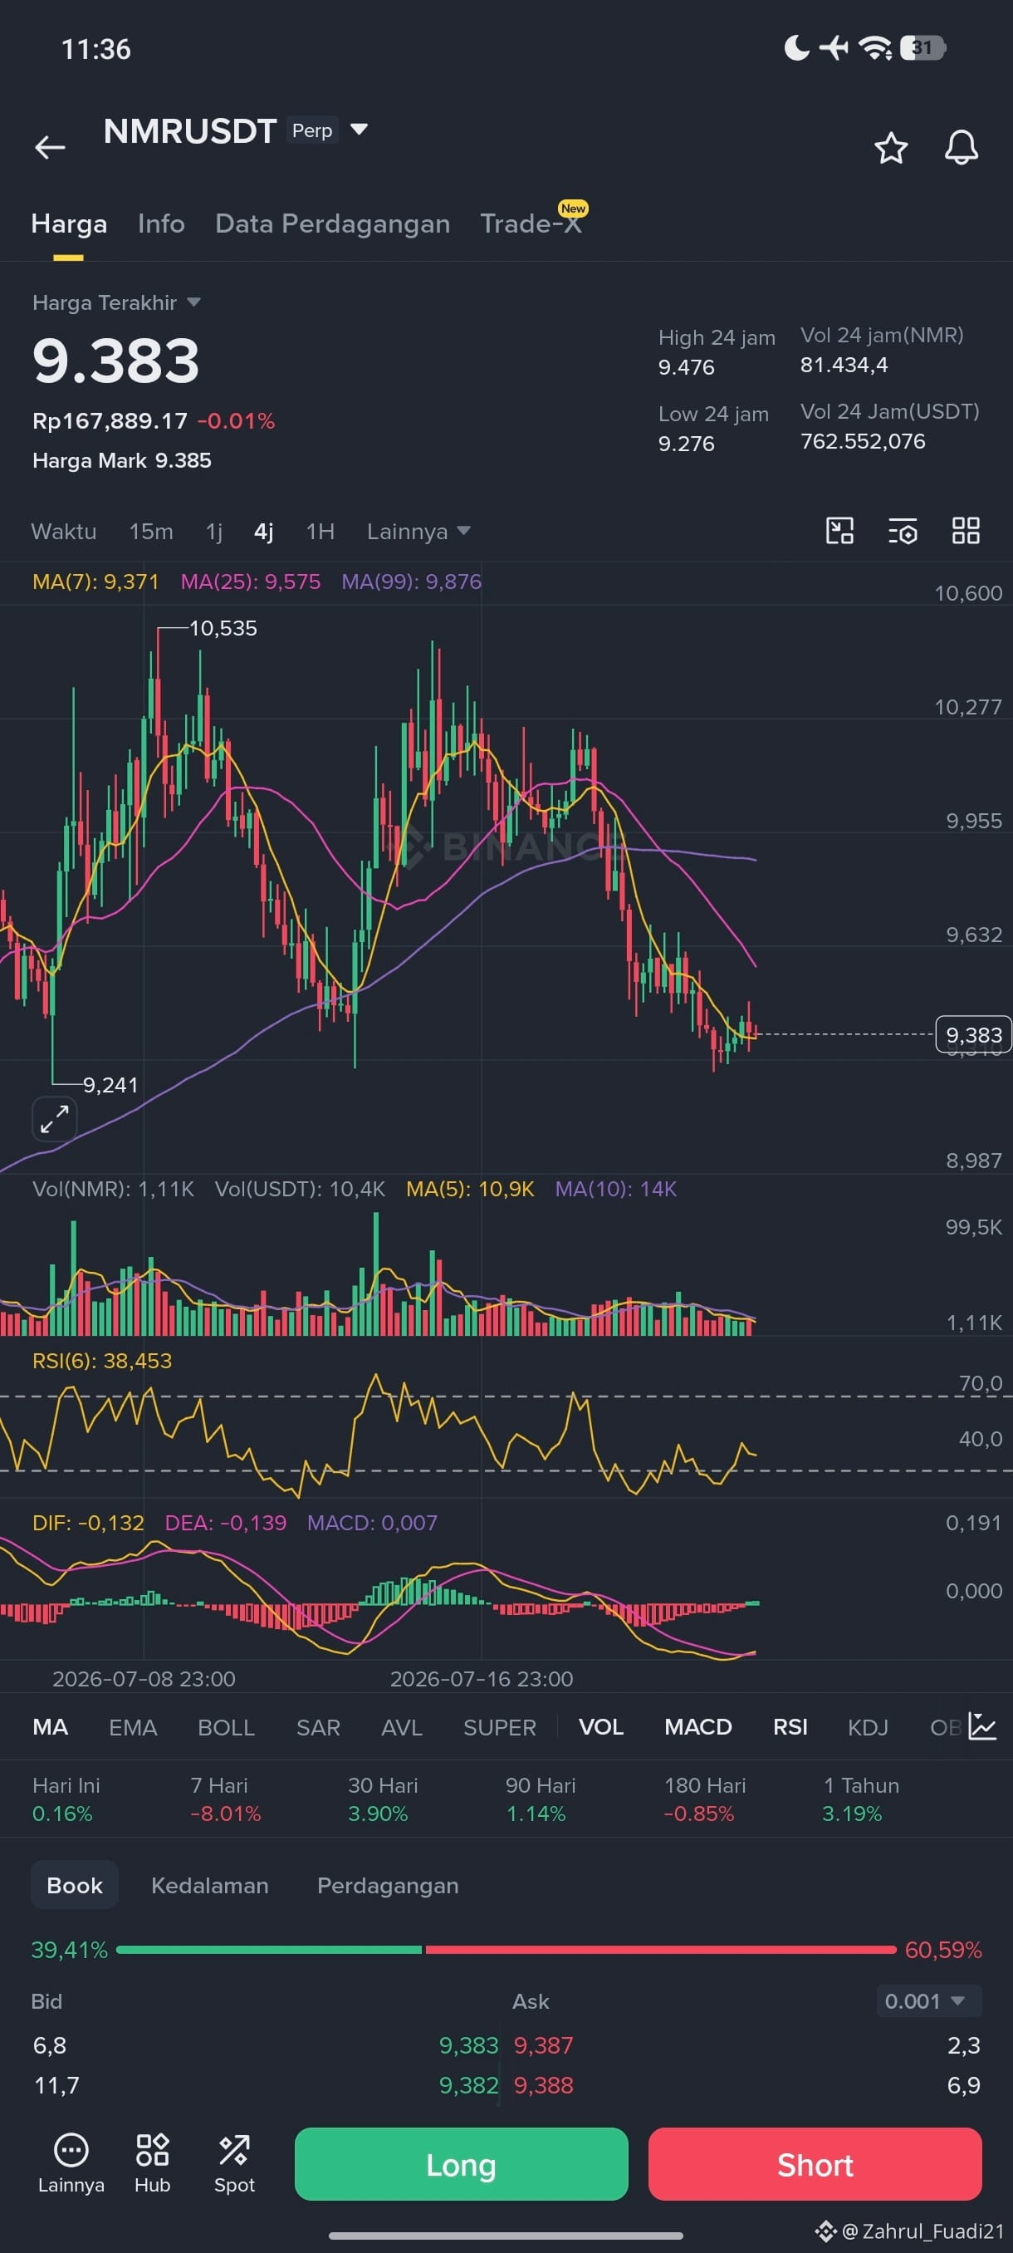Viewport: 1013px width, 2253px height.
Task: Tap the Perp contract badge
Action: [312, 130]
